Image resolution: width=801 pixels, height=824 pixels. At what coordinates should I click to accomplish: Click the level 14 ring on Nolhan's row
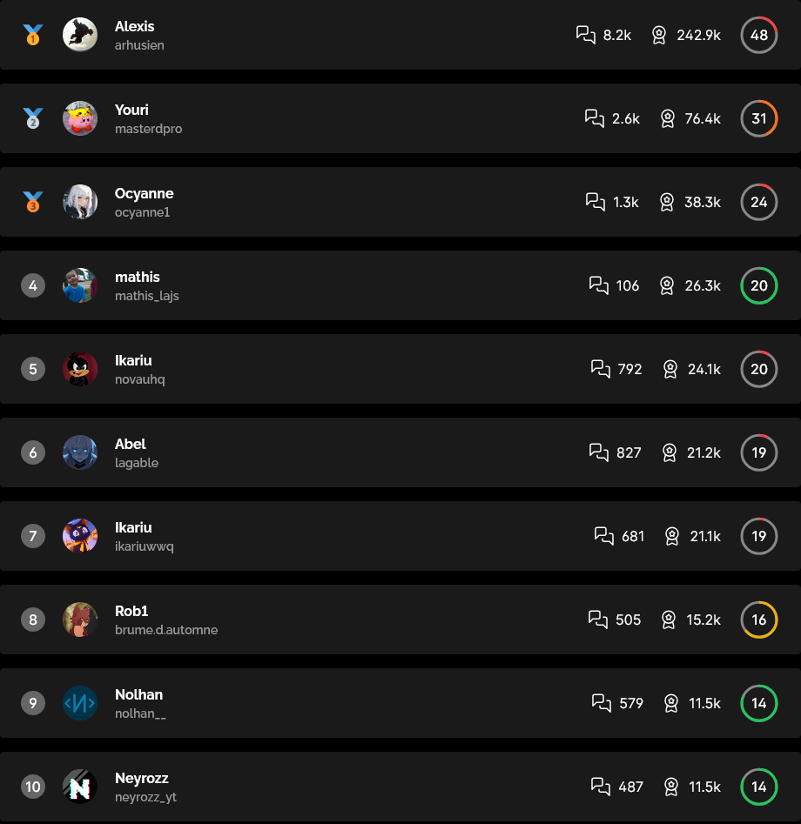click(758, 703)
